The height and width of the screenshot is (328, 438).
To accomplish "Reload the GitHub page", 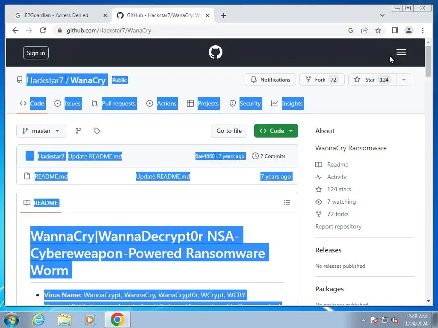I will pos(43,30).
